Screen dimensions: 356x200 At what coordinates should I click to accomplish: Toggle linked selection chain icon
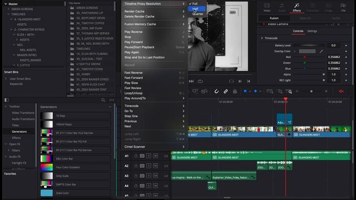[225, 91]
